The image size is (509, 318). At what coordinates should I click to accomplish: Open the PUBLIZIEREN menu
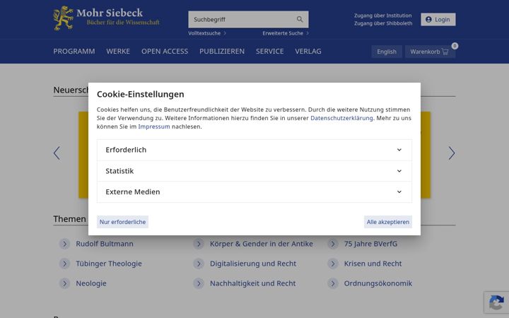pos(222,52)
